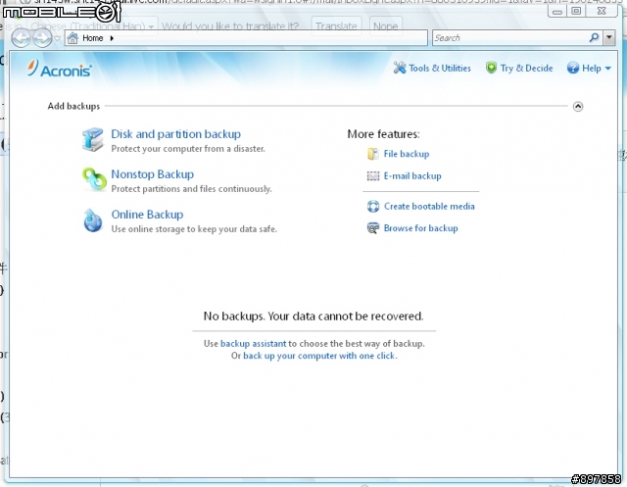
Task: Click the Browse for backup icon
Action: [373, 228]
